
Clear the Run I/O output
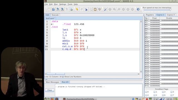pyautogui.click(x=50, y=90)
